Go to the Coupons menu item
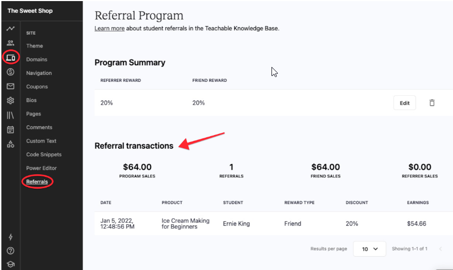This screenshot has height=270, width=453. pos(37,87)
